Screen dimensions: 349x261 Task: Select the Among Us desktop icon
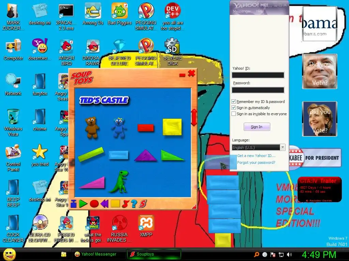[x=93, y=14]
